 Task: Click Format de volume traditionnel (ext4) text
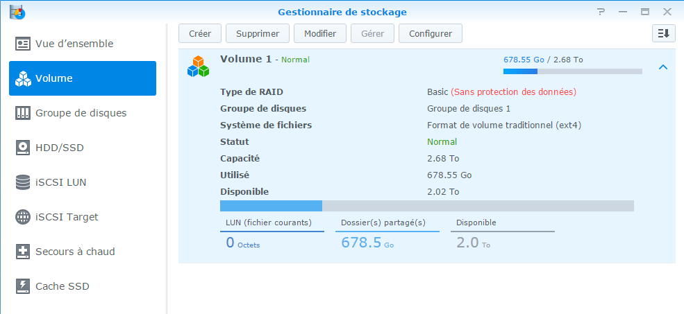click(x=504, y=125)
